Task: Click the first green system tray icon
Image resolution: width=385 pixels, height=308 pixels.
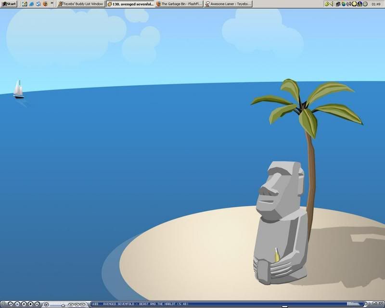Action: [x=327, y=4]
